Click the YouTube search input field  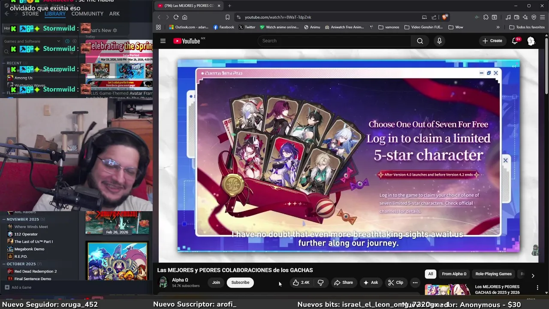click(335, 41)
